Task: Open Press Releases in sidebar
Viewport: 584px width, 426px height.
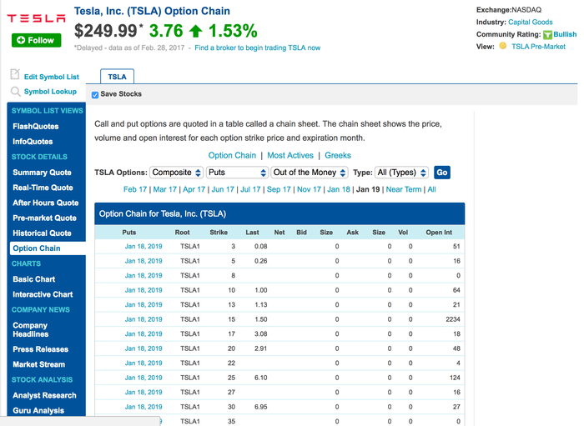Action: (x=41, y=349)
